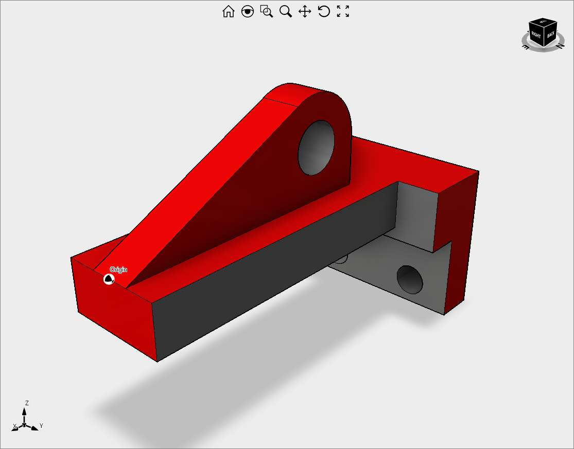The width and height of the screenshot is (574, 449).
Task: Click the fit-to-screen expand arrows icon
Action: (x=343, y=11)
